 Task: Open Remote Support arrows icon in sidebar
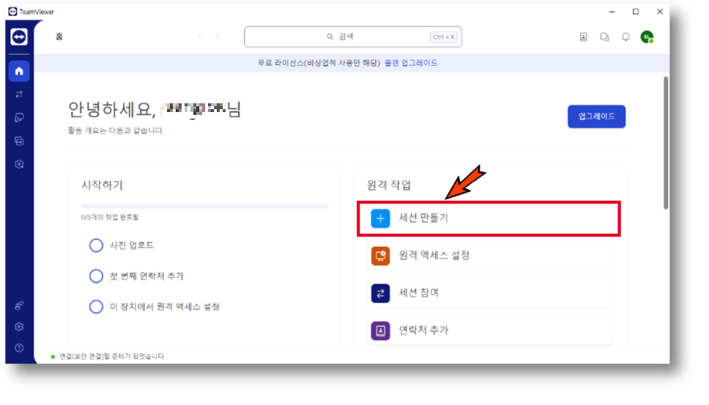(19, 94)
